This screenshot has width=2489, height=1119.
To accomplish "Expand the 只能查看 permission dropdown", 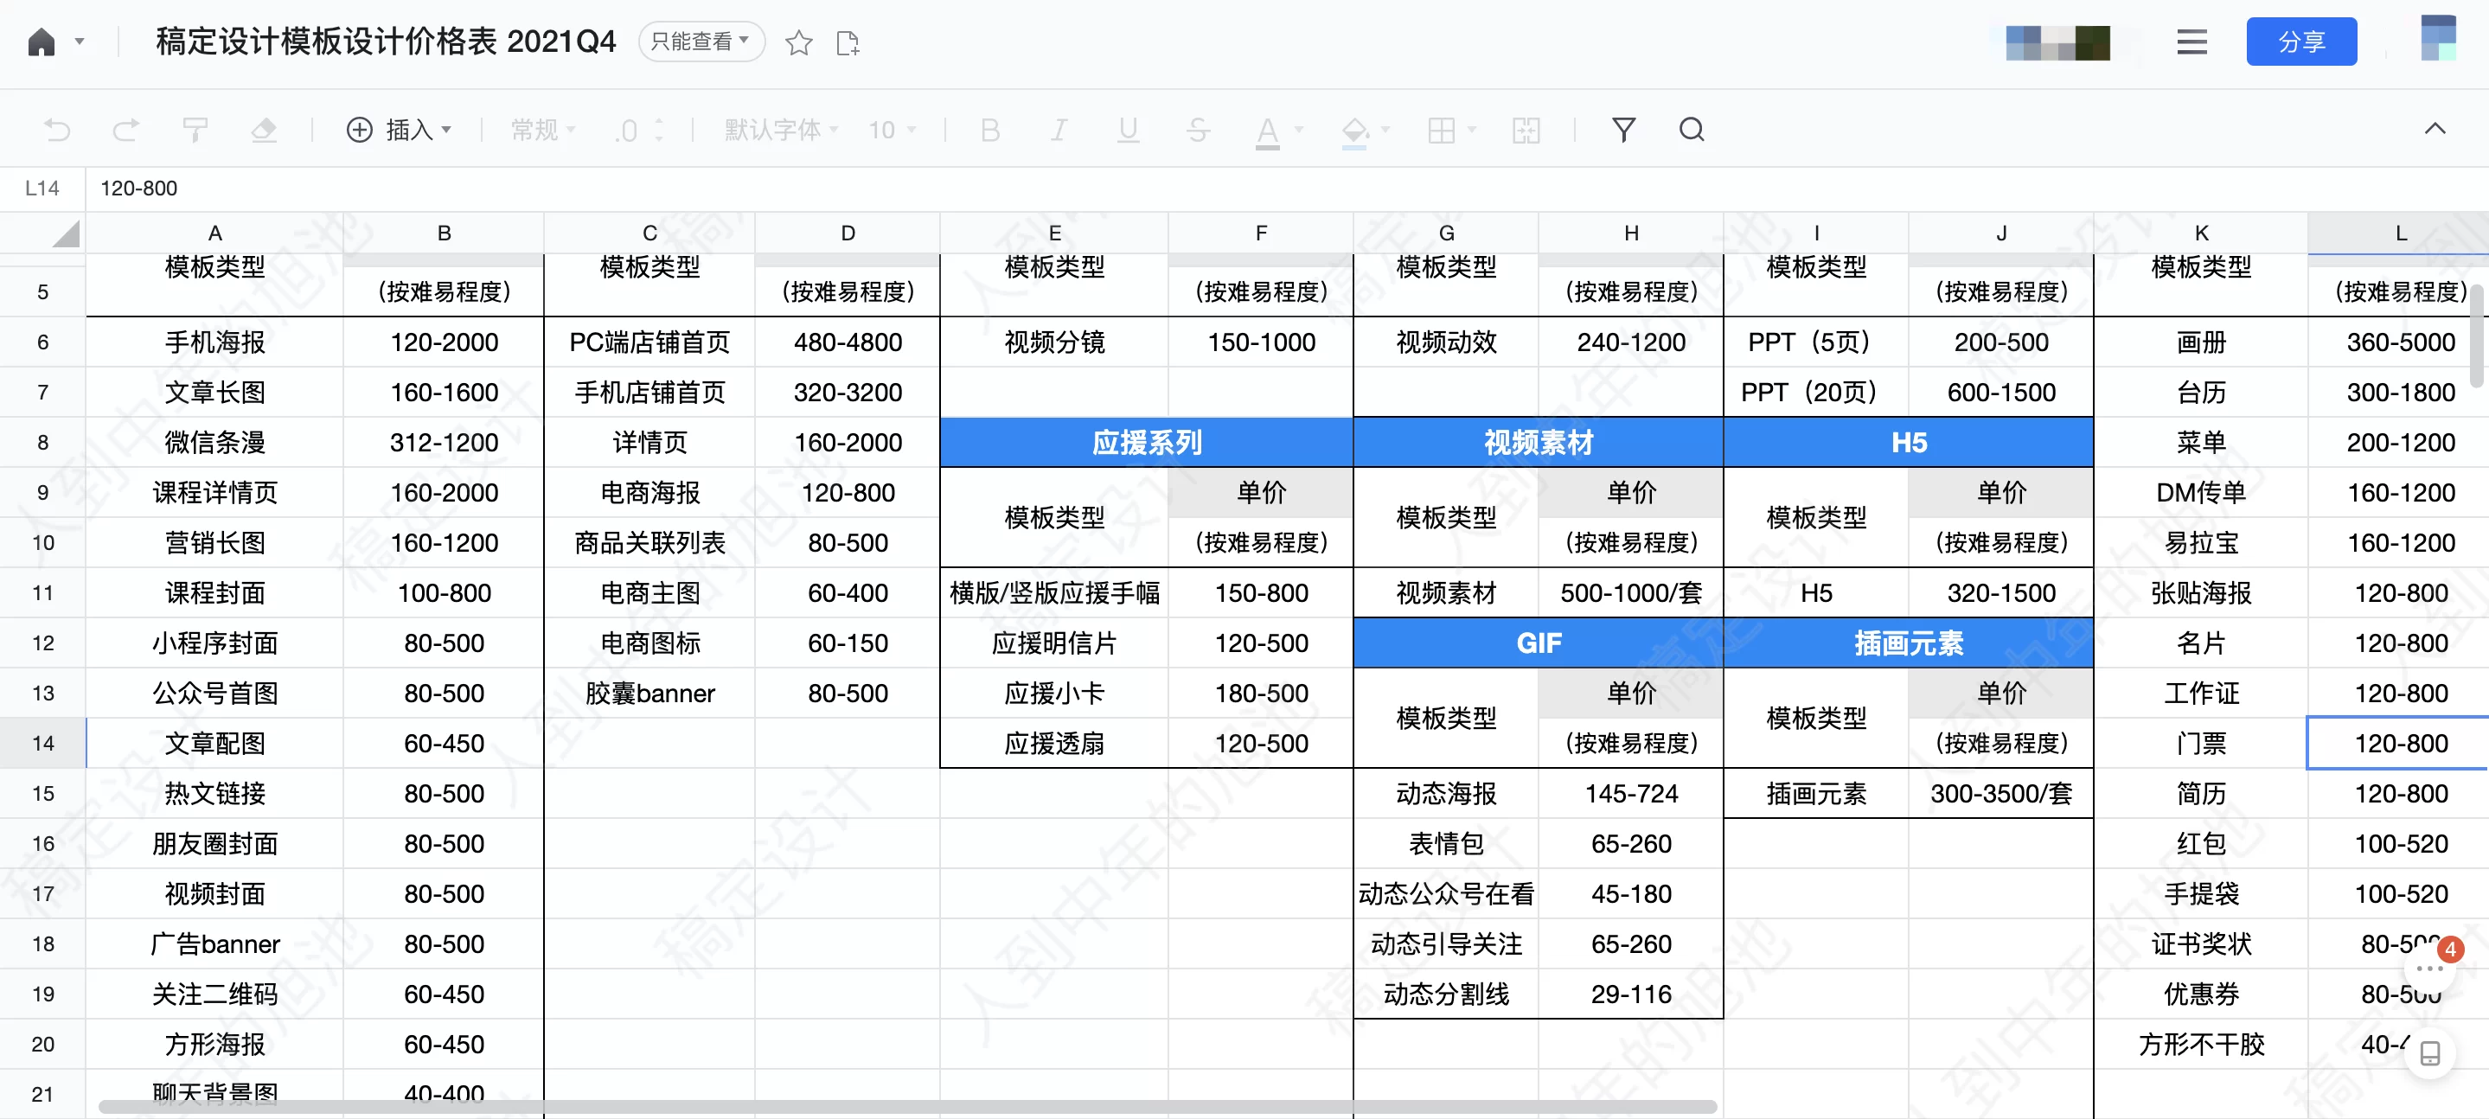I will pos(701,41).
